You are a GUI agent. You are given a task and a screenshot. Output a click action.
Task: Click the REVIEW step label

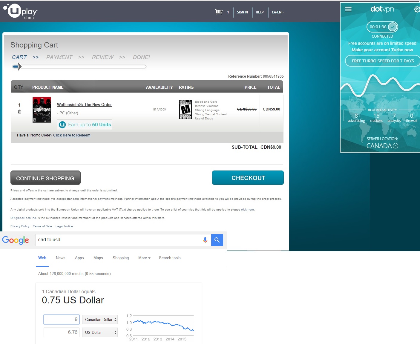click(x=102, y=57)
